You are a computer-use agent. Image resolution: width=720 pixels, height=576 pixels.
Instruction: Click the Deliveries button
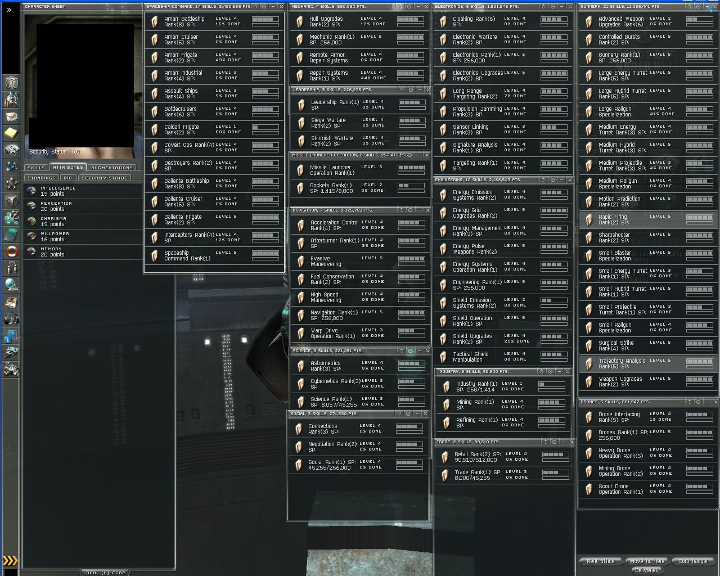tap(647, 570)
